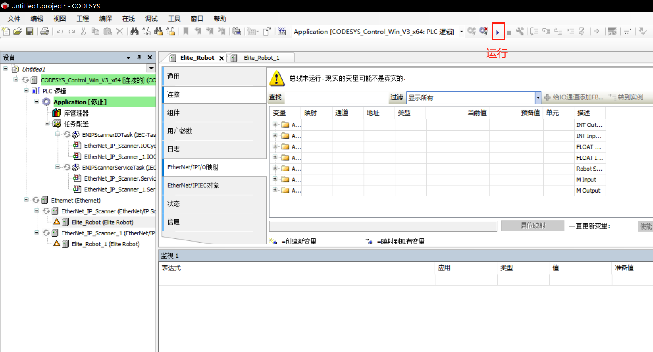Switch to the Elite_Robot_1 tab
The width and height of the screenshot is (653, 352).
261,58
